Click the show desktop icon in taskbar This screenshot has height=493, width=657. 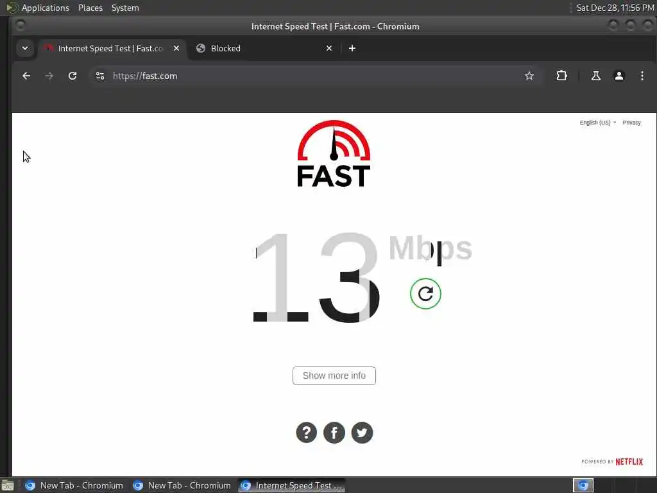8,486
